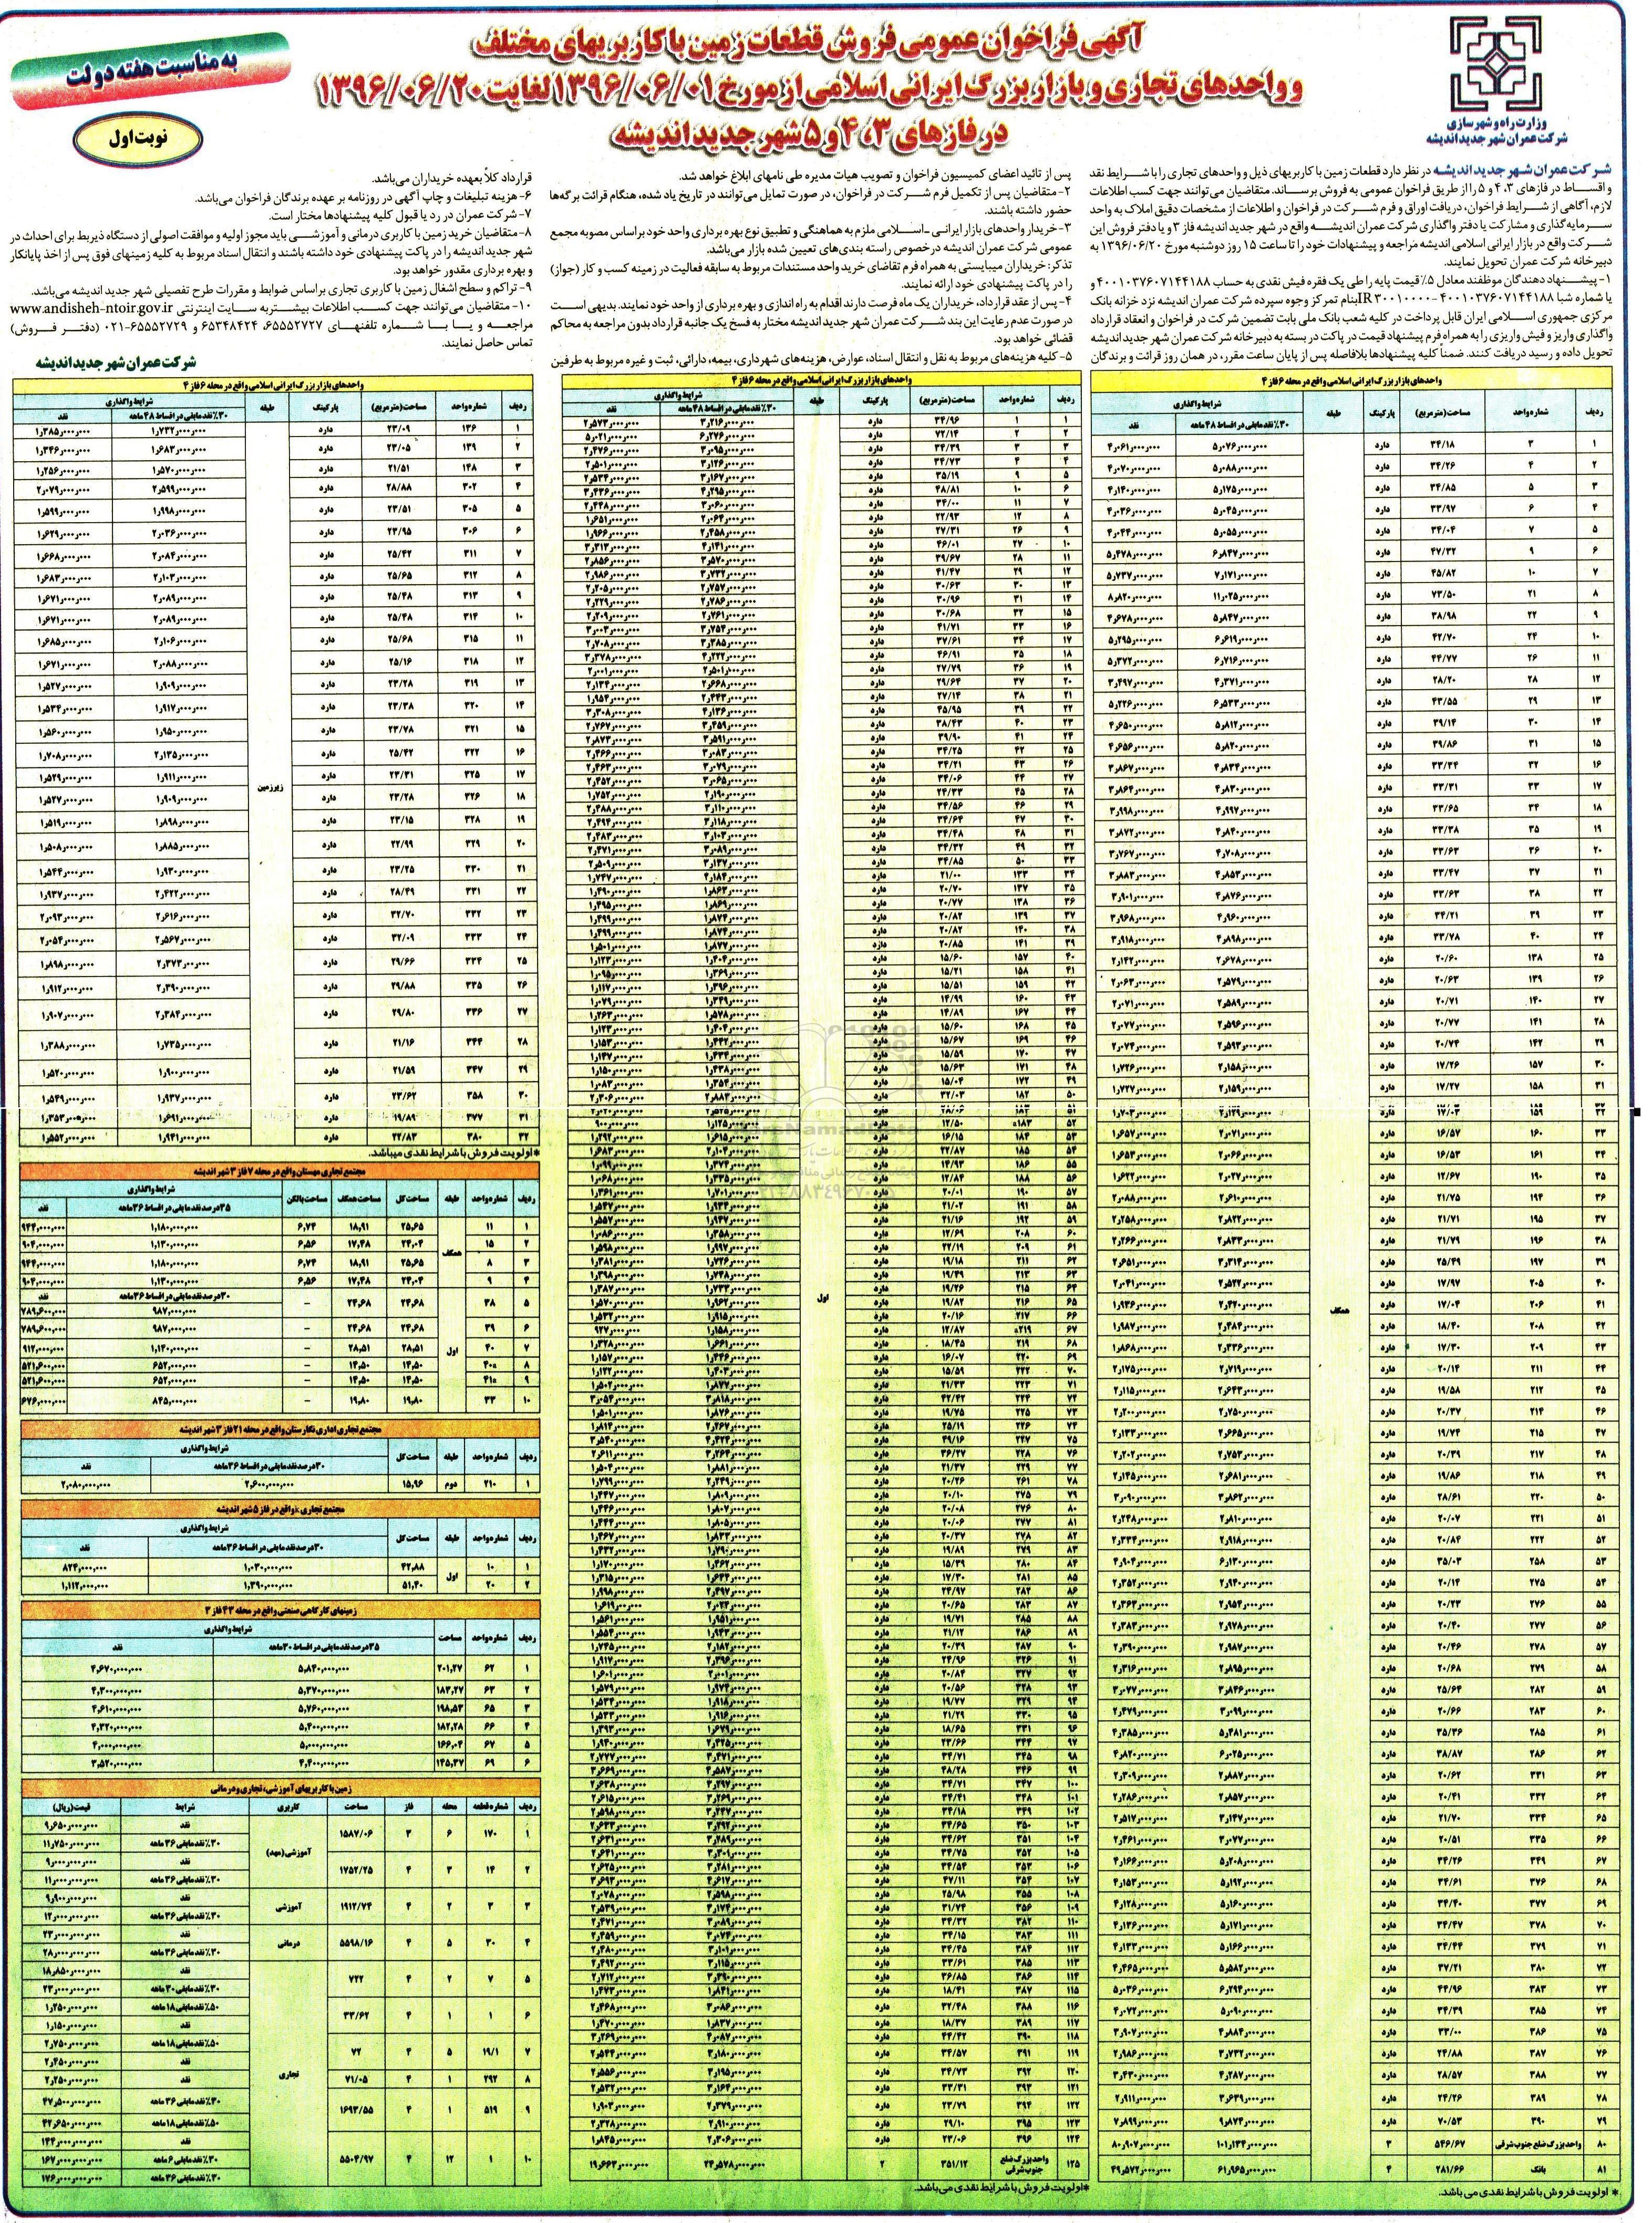Screen dimensions: 1652x2223
Task: Click unit number '41a' in Mehestan table
Action: coord(490,1380)
